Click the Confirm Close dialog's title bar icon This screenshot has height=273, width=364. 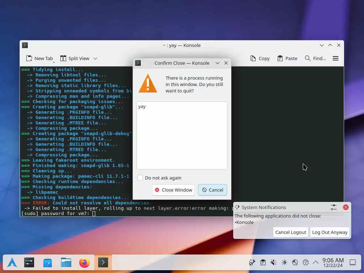click(x=138, y=63)
